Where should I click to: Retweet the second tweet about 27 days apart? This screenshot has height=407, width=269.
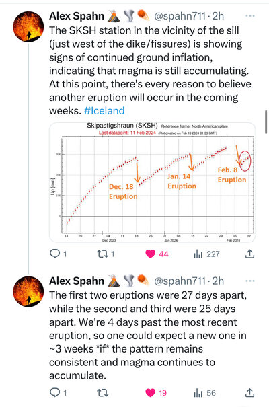click(102, 393)
